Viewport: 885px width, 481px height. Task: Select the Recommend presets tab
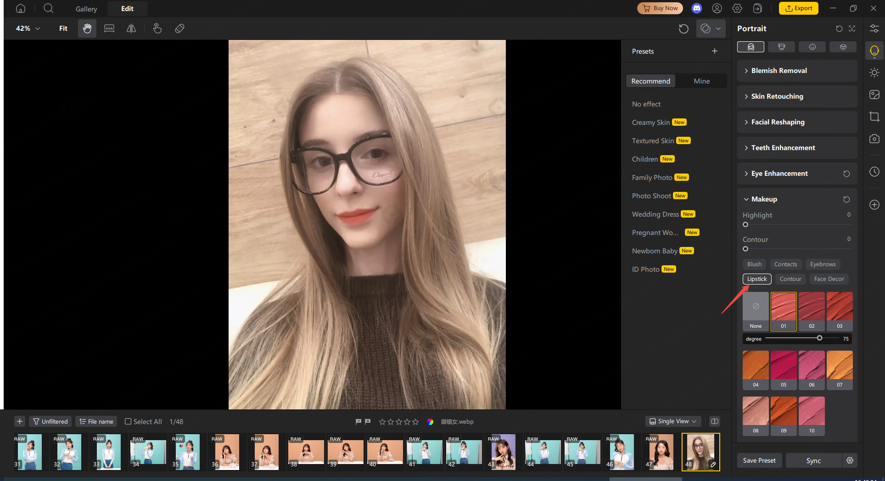[650, 81]
